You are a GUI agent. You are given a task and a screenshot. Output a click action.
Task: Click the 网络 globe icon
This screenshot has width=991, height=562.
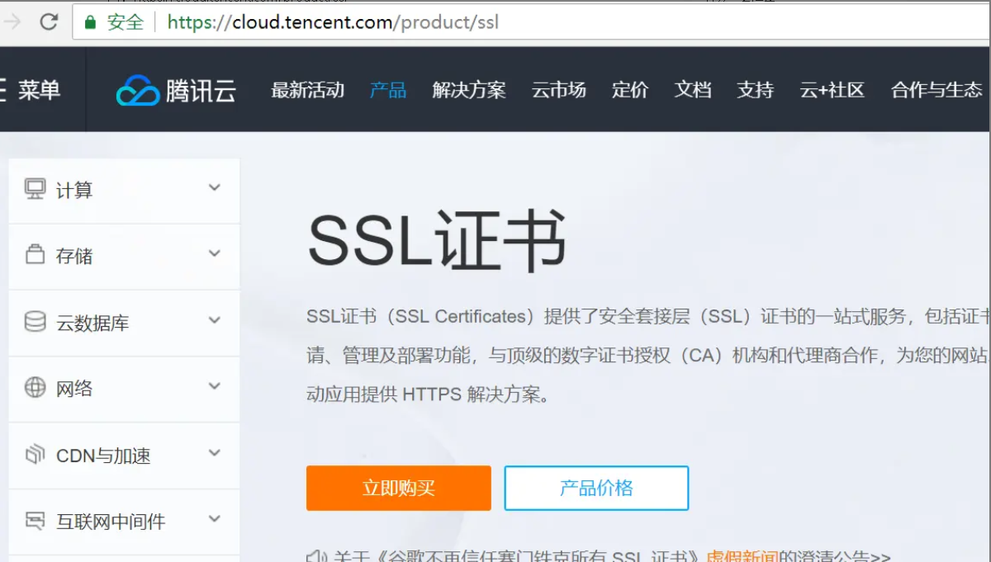(35, 389)
